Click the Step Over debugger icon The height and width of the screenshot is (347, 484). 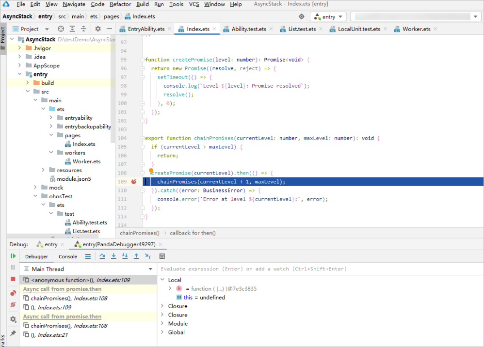(x=102, y=256)
